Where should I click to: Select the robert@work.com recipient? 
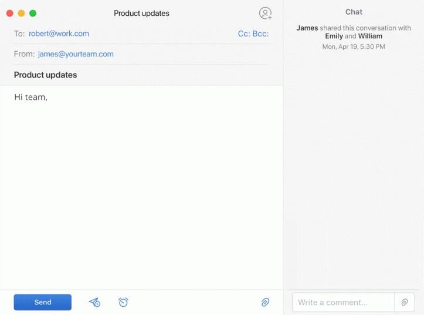[x=59, y=33]
